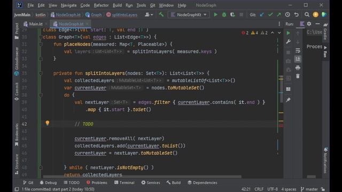Open the Problems tool window tab
The width and height of the screenshot is (342, 192).
point(97,182)
